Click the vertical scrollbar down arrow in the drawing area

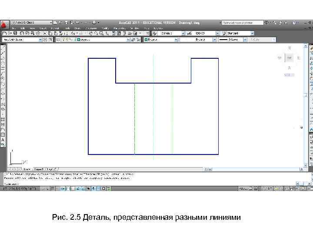point(306,165)
